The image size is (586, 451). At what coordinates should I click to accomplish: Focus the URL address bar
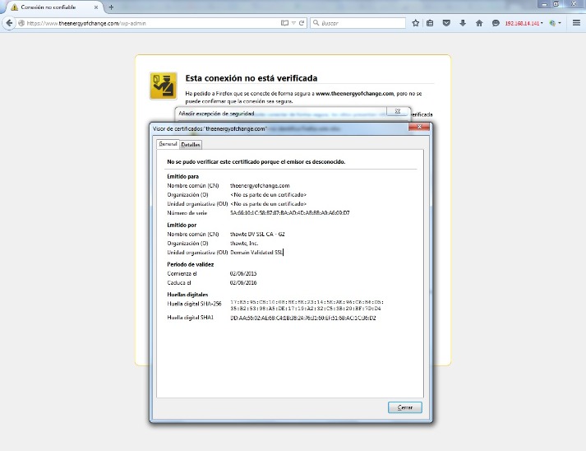(150, 23)
